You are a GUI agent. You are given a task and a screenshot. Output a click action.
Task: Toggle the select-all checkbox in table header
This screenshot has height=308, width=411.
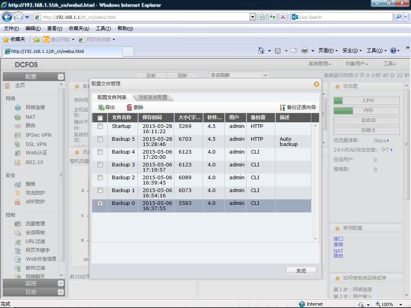coord(100,118)
